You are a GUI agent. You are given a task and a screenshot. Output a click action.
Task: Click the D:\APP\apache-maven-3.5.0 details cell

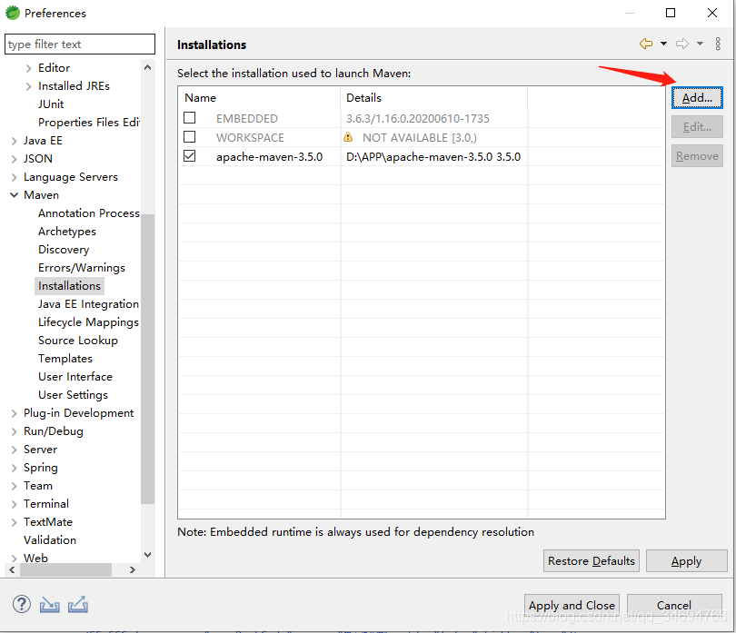point(433,157)
